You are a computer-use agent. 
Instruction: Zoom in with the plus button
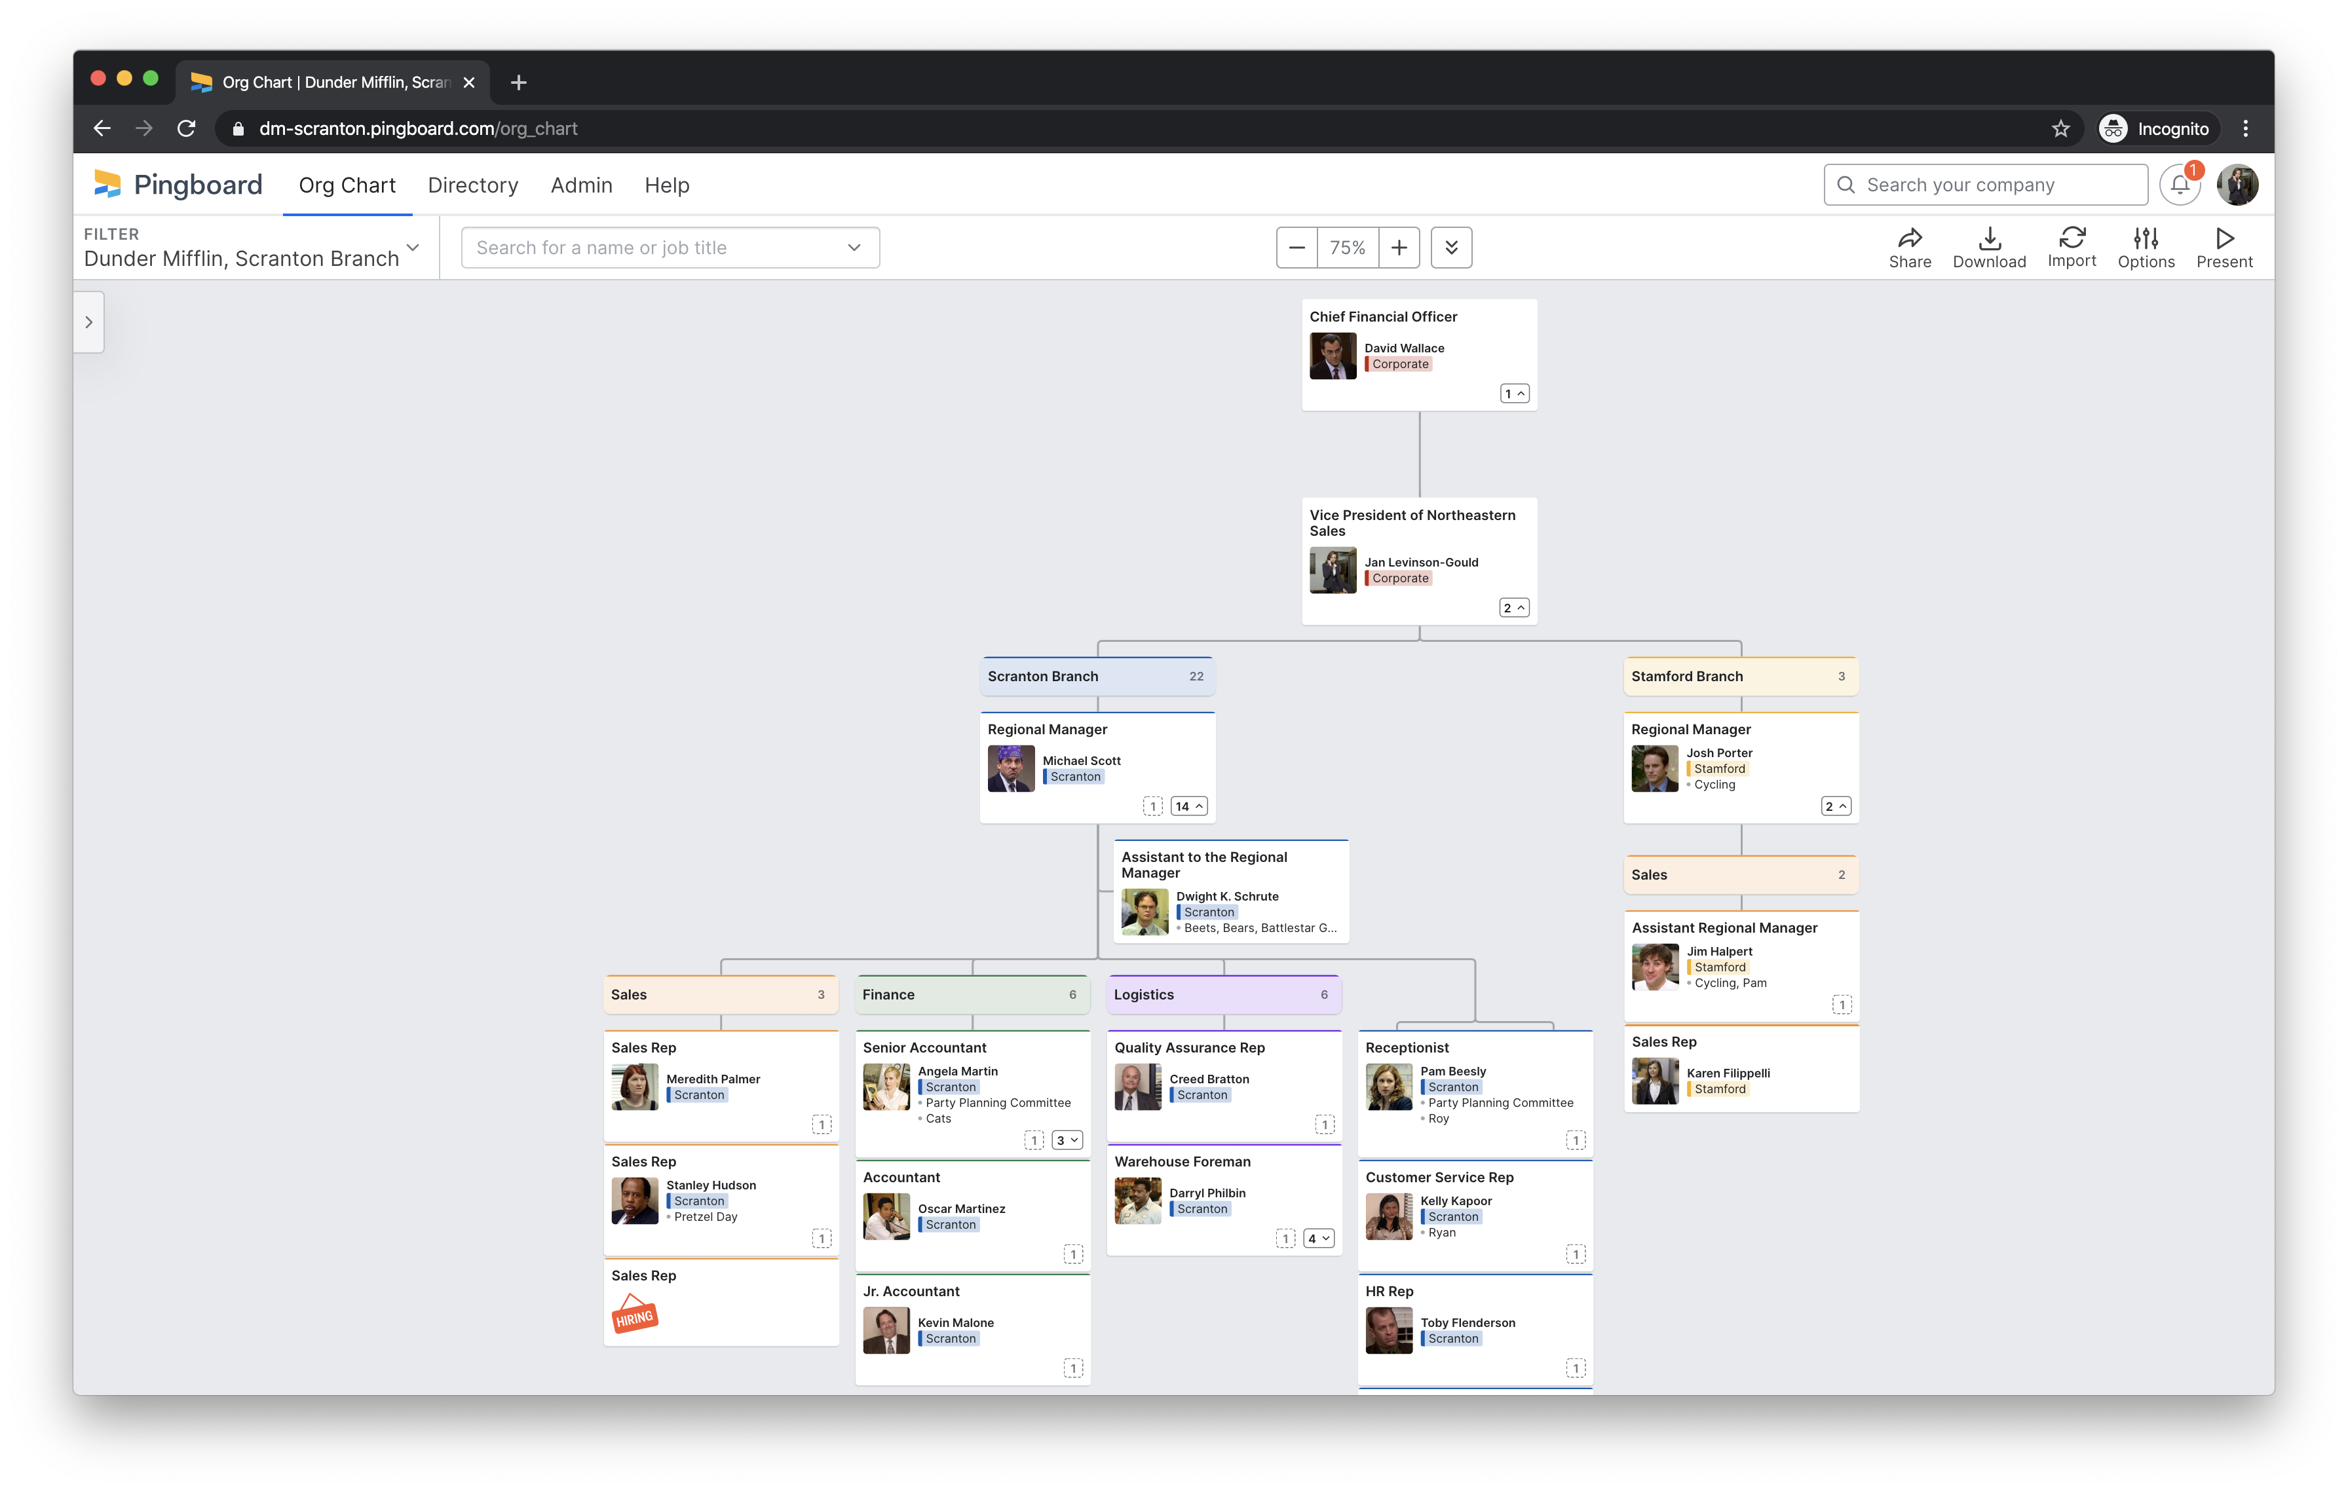click(1399, 248)
